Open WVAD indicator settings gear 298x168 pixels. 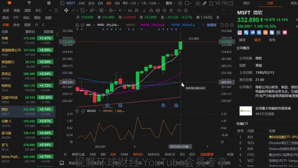pyautogui.click(x=77, y=111)
